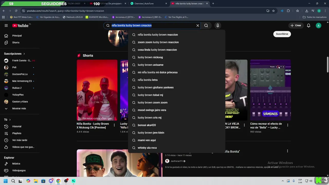Choose suggestion lucky brown tobal mj

(177, 95)
